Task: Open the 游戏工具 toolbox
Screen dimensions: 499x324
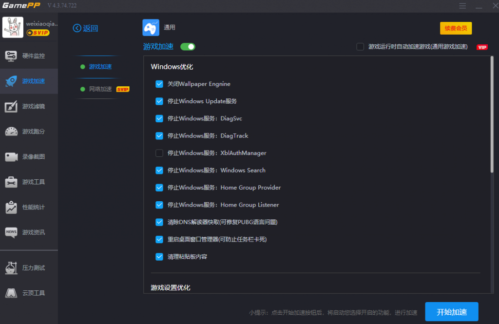Action: point(29,182)
